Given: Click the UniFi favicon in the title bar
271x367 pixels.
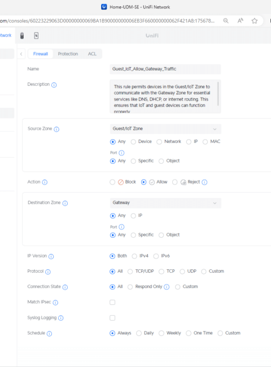Looking at the screenshot, I should coord(104,7).
